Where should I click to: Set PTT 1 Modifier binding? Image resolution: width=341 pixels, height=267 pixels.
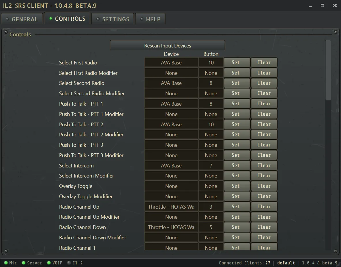(237, 114)
